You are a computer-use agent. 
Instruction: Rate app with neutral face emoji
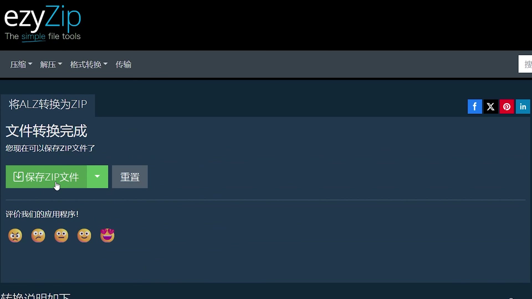pyautogui.click(x=61, y=236)
